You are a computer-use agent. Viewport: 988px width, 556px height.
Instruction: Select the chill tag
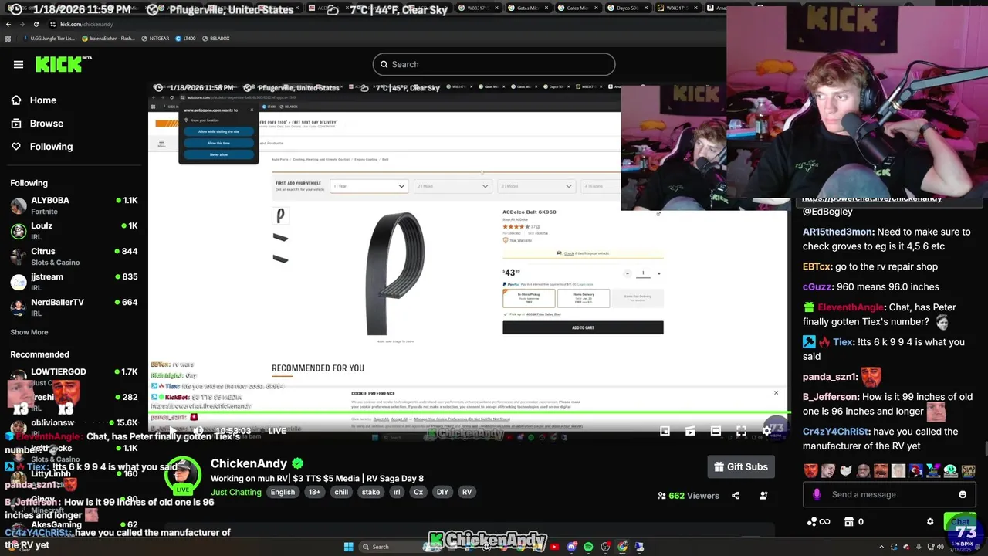tap(341, 492)
